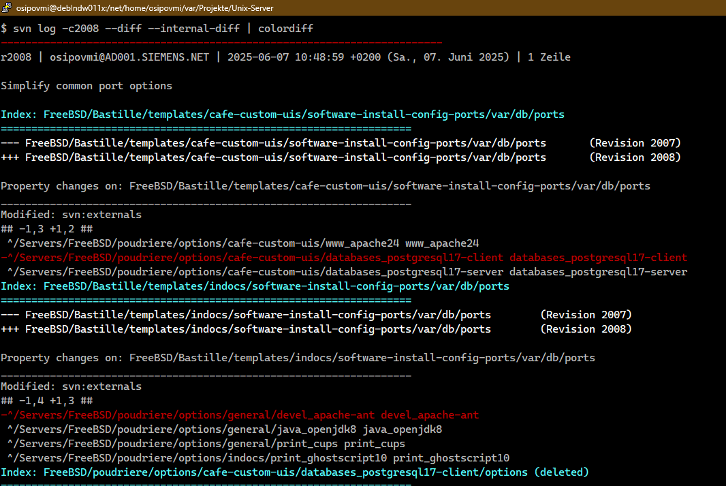Click the commit message 'Simplify common port options'
Screen dimensions: 726x486
(x=86, y=86)
